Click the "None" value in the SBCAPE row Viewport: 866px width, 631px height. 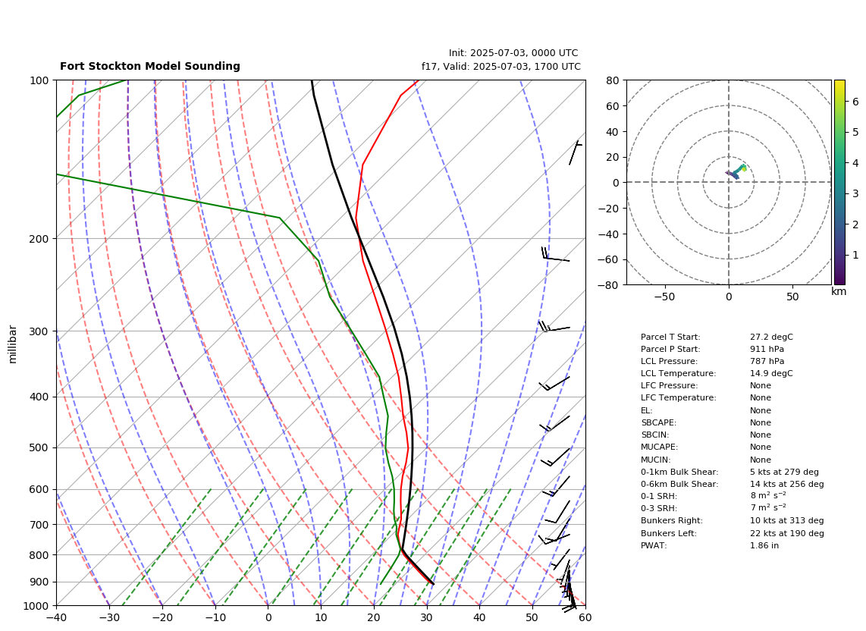coord(761,422)
